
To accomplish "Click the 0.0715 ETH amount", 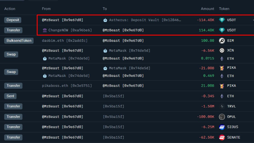I will tap(208, 58).
